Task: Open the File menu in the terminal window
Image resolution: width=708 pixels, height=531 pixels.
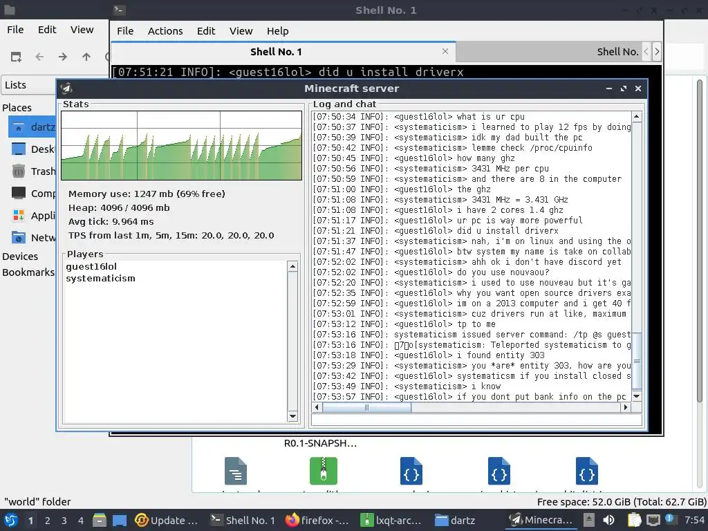Action: tap(125, 30)
